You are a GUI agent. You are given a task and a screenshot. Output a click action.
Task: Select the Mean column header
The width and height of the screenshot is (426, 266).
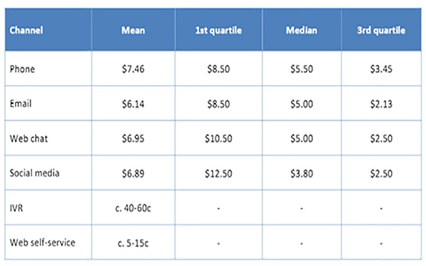tap(133, 30)
